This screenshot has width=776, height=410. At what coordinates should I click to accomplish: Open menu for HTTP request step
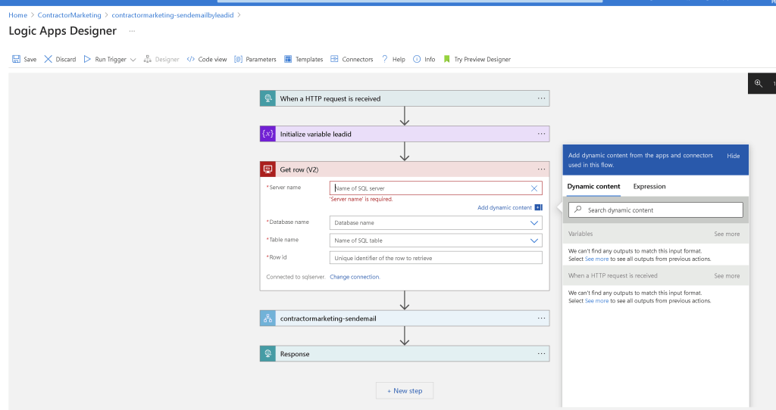(x=541, y=98)
